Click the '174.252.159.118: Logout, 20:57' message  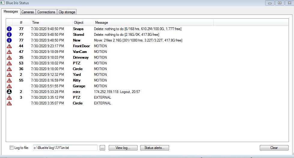117,92
